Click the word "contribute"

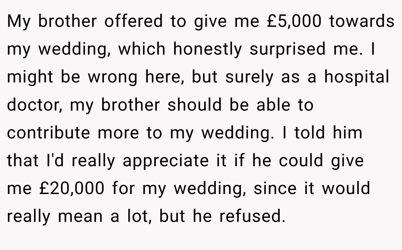click(x=49, y=133)
